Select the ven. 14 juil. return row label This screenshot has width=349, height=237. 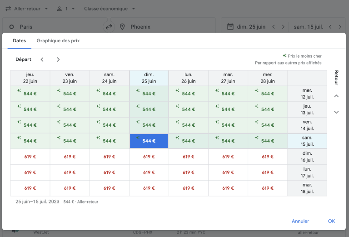(x=307, y=125)
